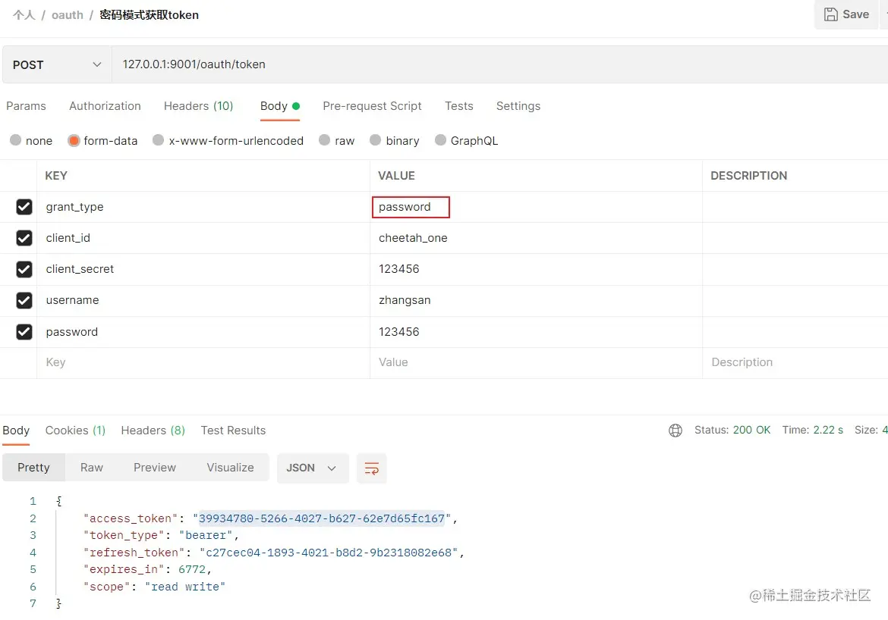Click the expires_in value 6772
This screenshot has width=888, height=620.
[x=192, y=570]
